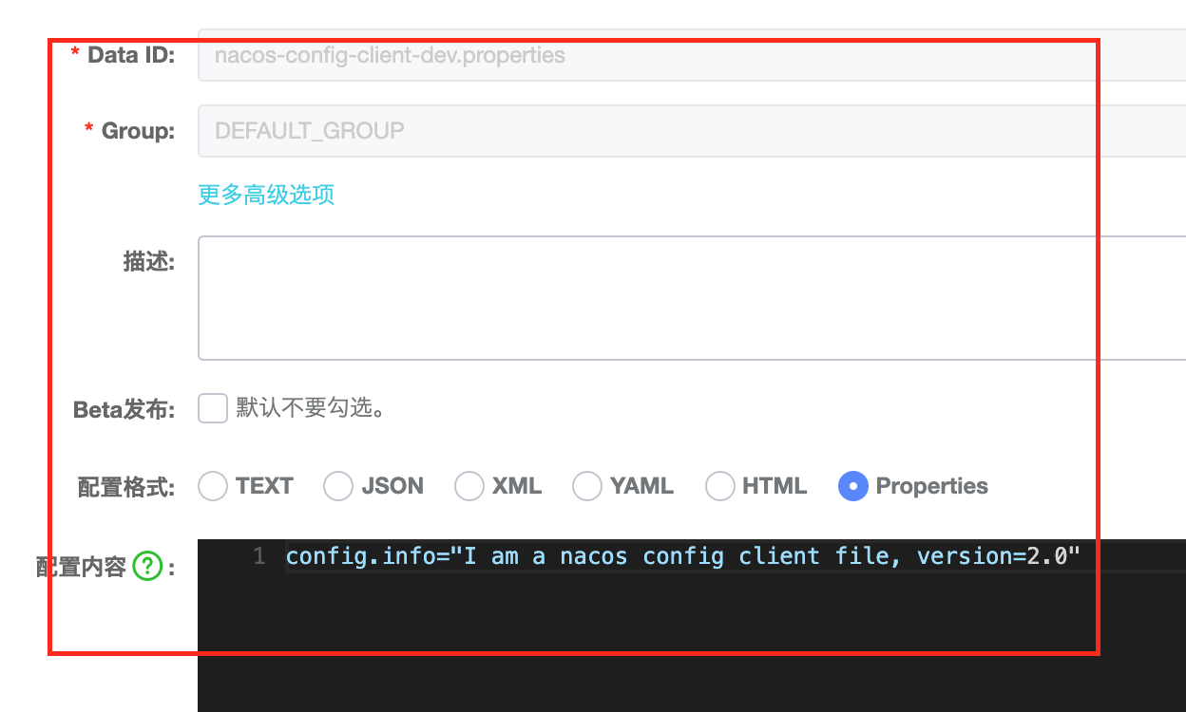Viewport: 1186px width, 712px height.
Task: Focus the 描述 description text area
Action: (x=665, y=297)
